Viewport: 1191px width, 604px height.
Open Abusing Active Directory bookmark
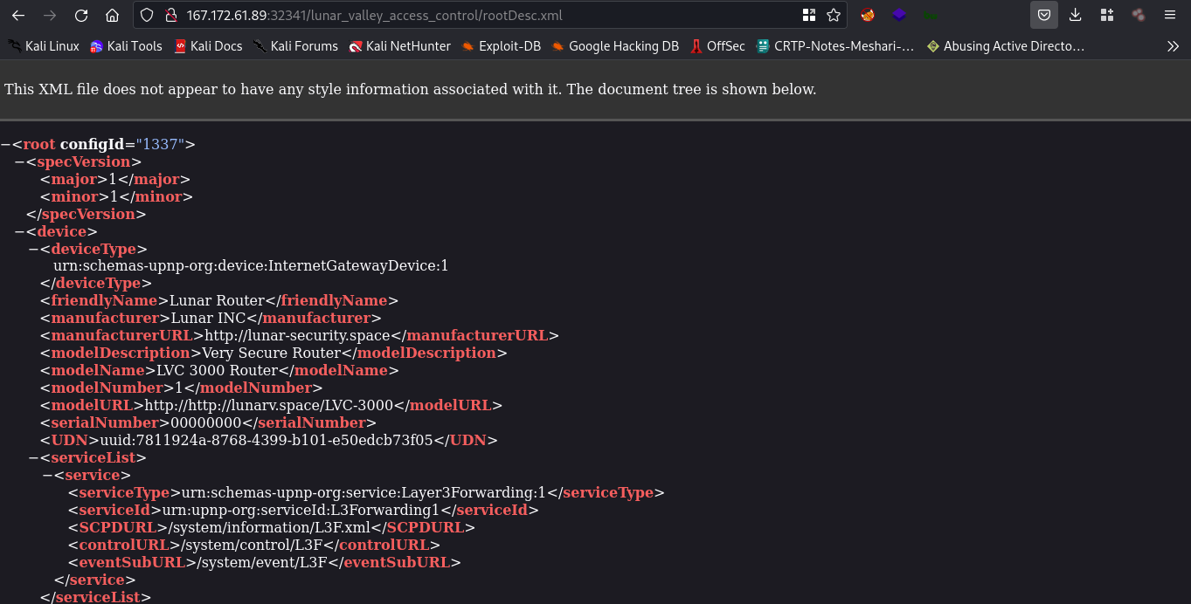pyautogui.click(x=1005, y=46)
